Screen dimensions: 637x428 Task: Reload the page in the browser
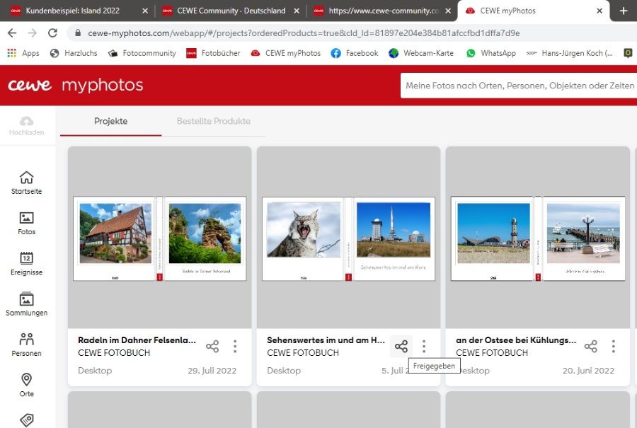[x=52, y=33]
